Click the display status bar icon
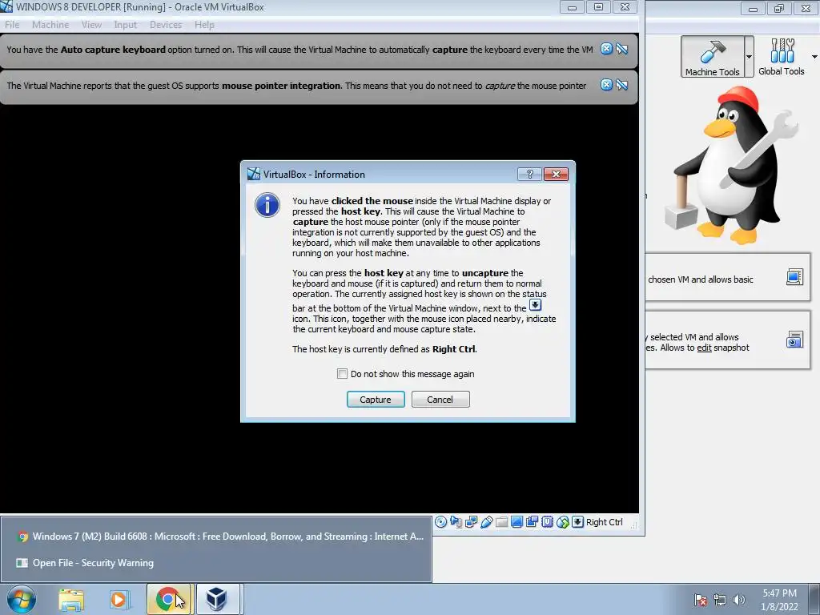This screenshot has height=615, width=820. click(x=517, y=522)
